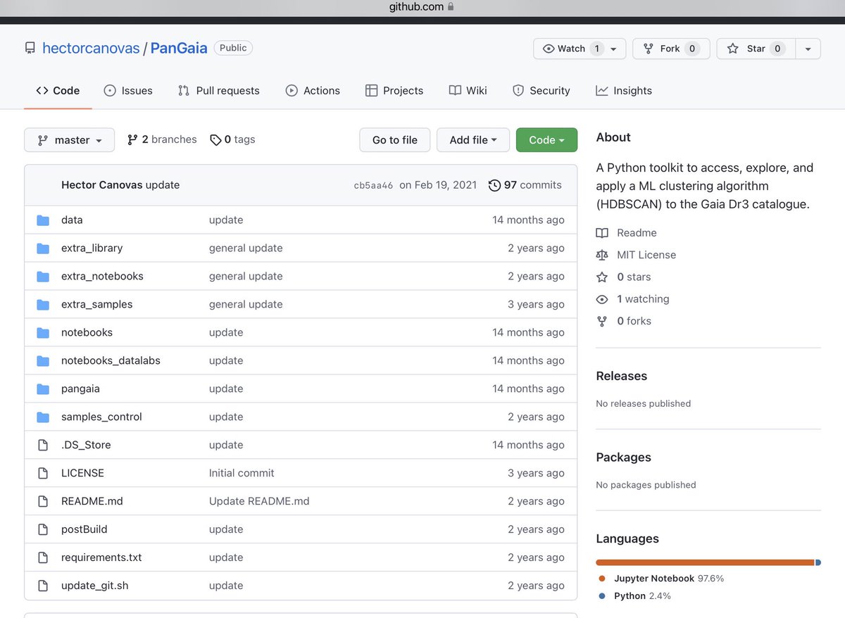View the 97 commits history
845x618 pixels.
525,185
